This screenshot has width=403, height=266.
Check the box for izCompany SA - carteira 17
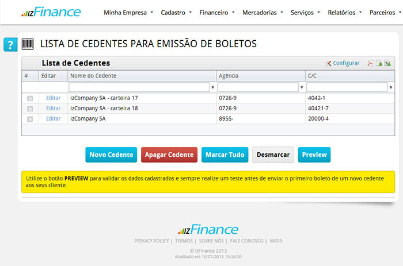pyautogui.click(x=30, y=98)
